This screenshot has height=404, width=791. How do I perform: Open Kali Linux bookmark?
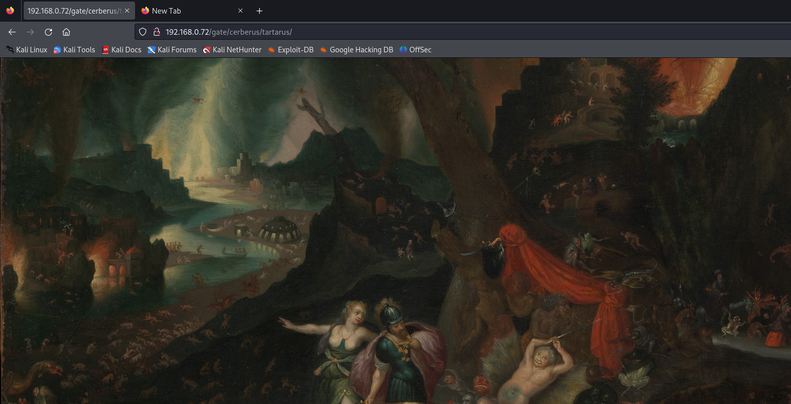(27, 50)
